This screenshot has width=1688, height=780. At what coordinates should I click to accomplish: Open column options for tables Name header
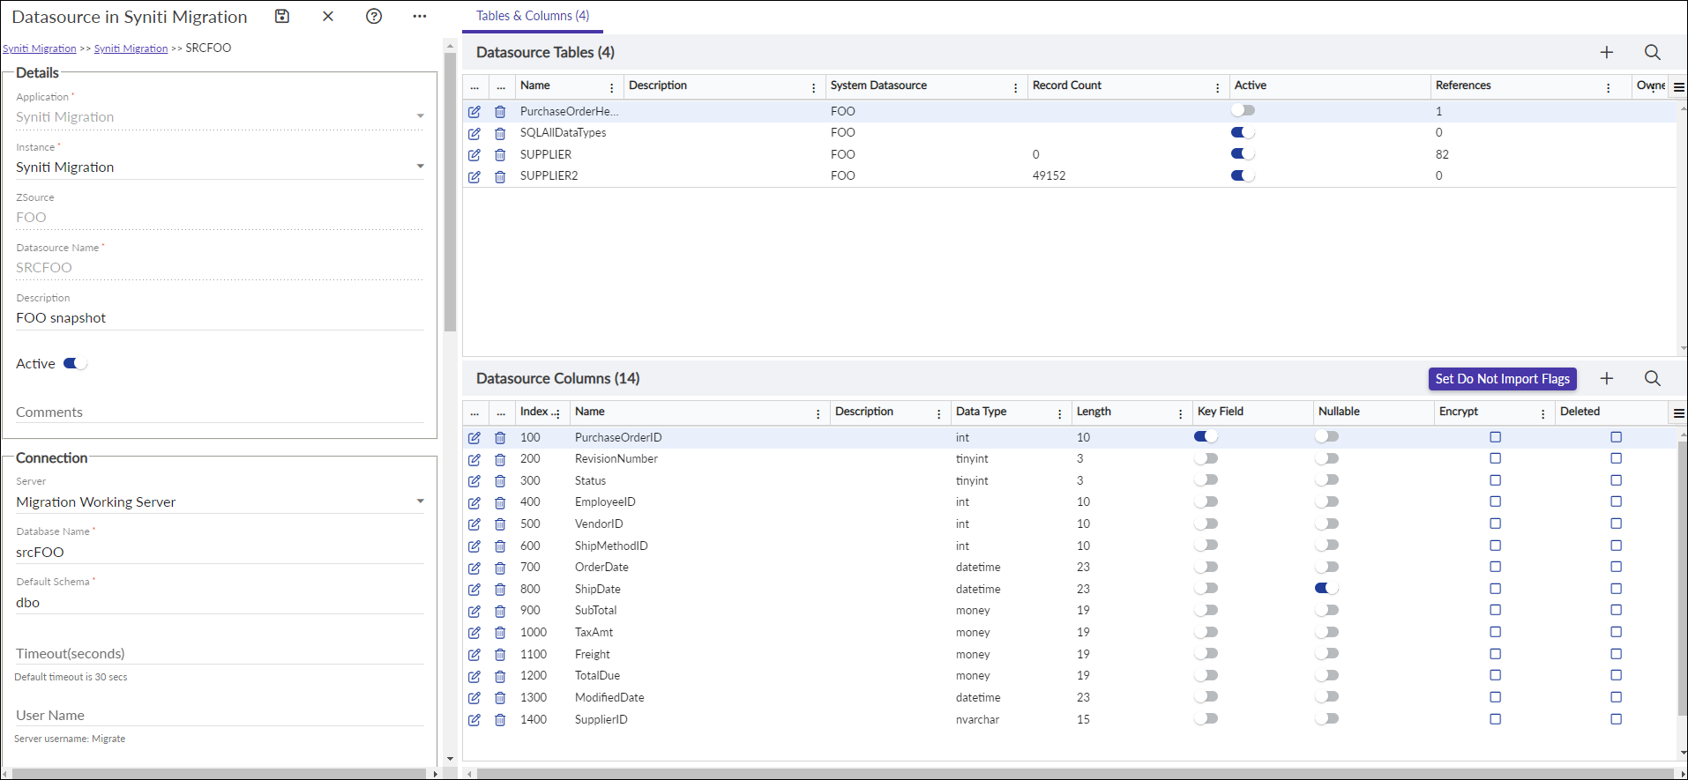pos(612,87)
